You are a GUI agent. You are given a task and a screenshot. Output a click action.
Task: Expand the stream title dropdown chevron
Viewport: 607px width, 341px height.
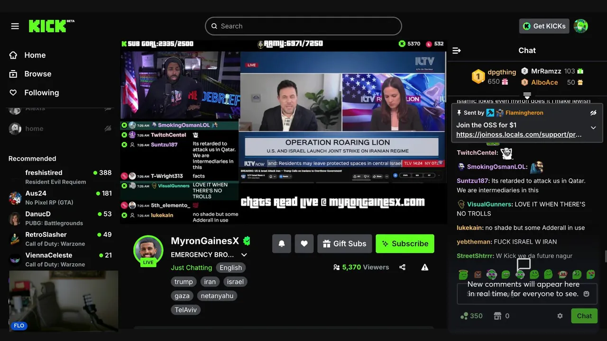tap(244, 255)
